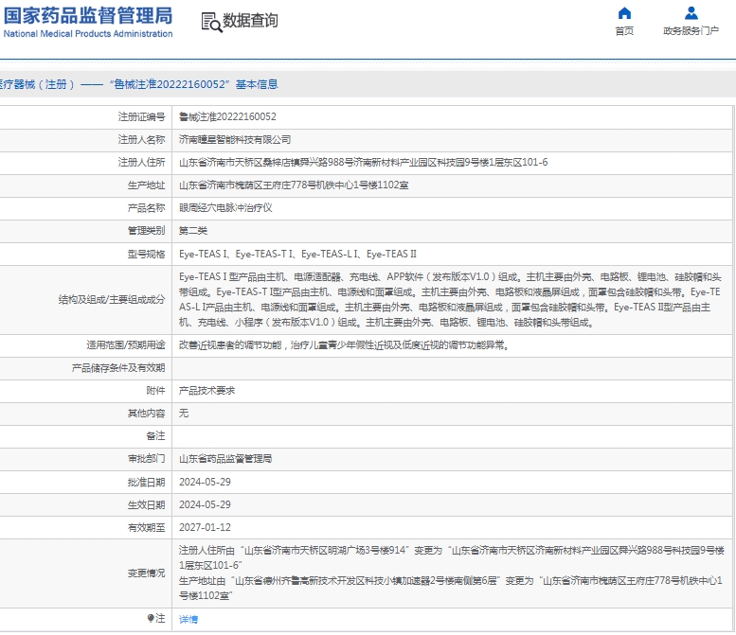736x635 pixels.
Task: Click registration number value 鲁械注准20222160052 in table
Action: pyautogui.click(x=227, y=116)
